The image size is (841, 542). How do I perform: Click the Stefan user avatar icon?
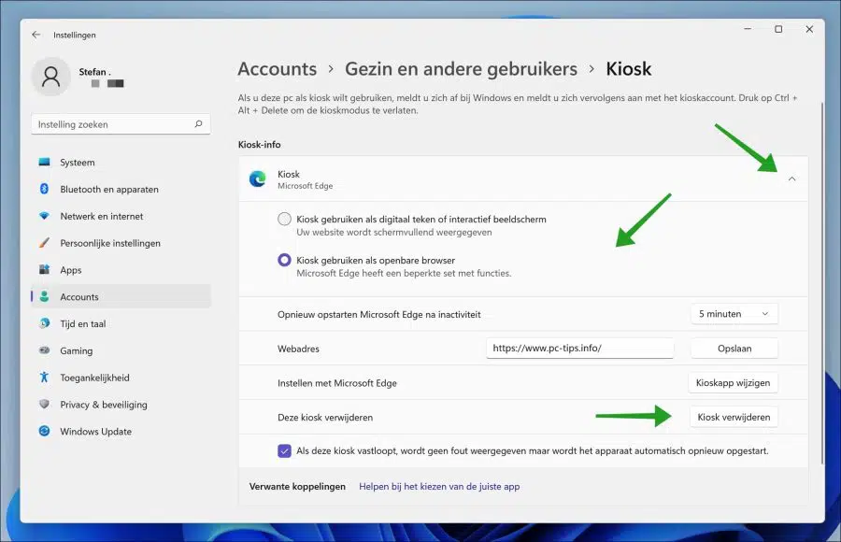coord(51,77)
